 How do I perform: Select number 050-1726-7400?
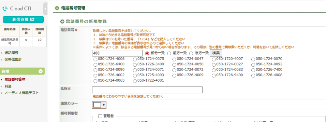pyautogui.click(x=253, y=70)
